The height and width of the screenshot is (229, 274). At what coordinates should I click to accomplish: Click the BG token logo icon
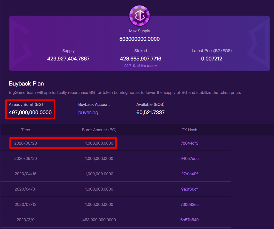point(140,16)
